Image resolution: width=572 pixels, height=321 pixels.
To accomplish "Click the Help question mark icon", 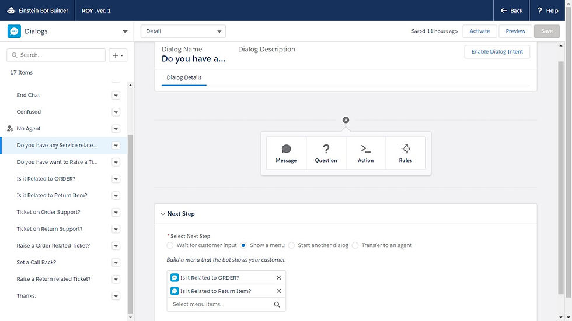I will (539, 10).
